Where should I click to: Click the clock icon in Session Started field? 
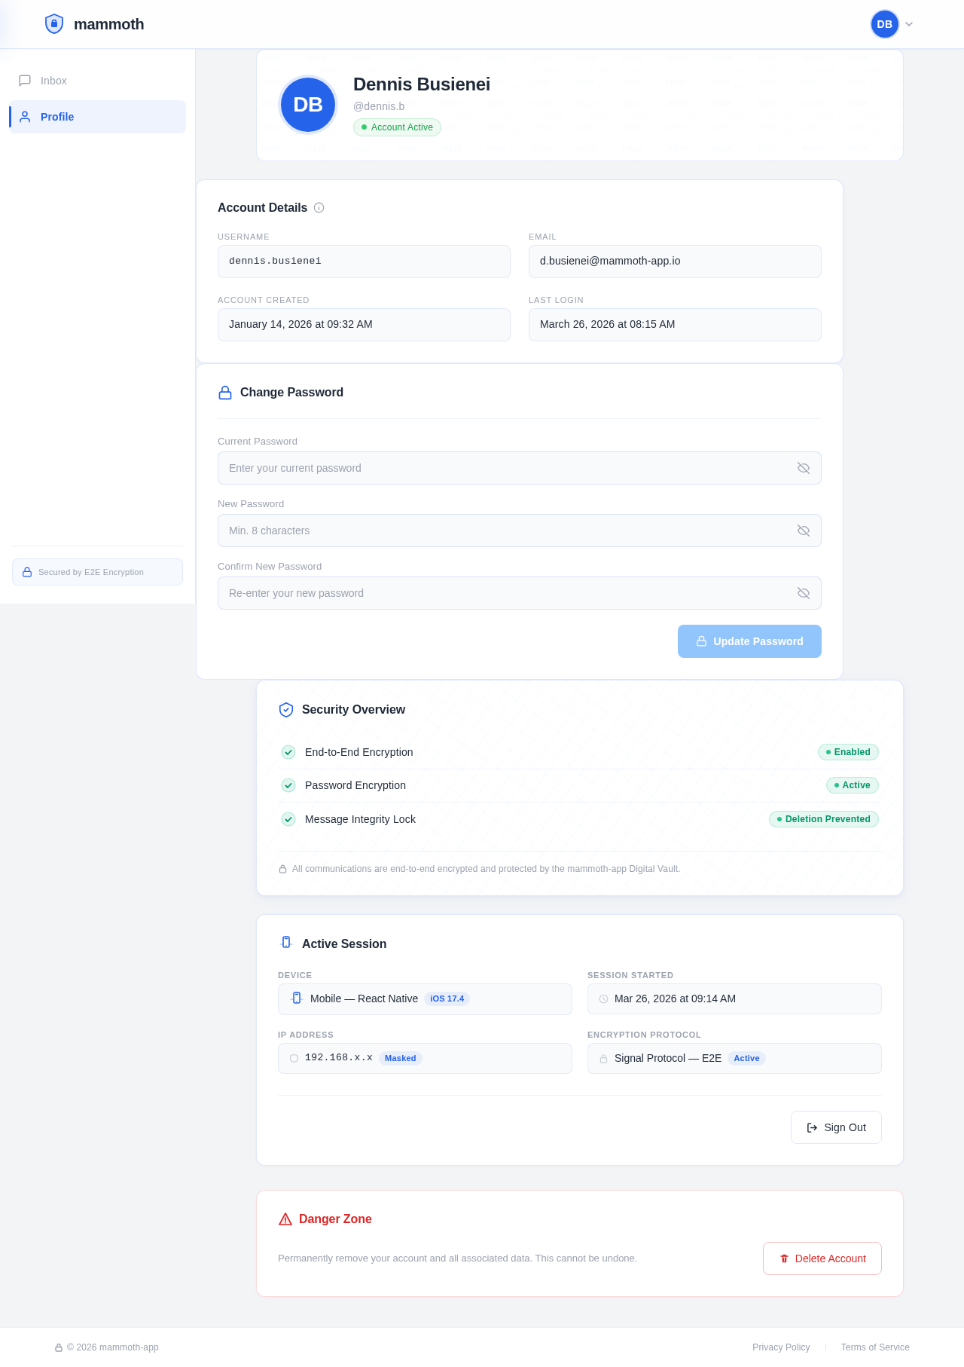[x=603, y=999]
